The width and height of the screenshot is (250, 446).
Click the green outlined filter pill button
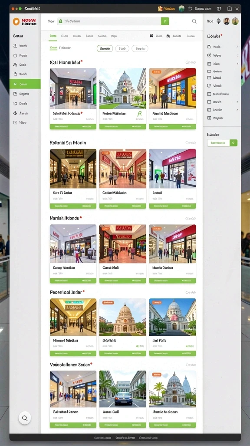point(105,49)
